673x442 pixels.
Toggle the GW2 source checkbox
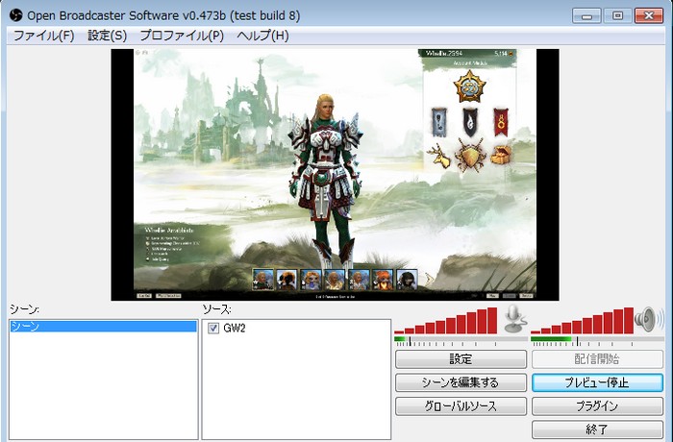tap(213, 329)
